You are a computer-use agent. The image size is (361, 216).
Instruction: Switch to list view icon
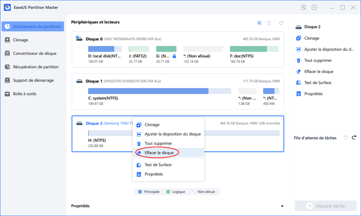[269, 23]
